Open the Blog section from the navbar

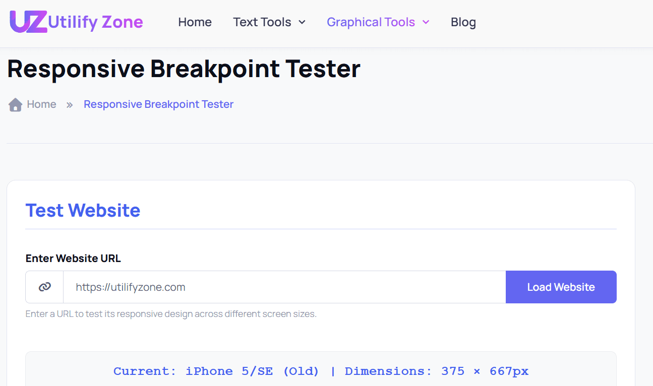point(463,22)
